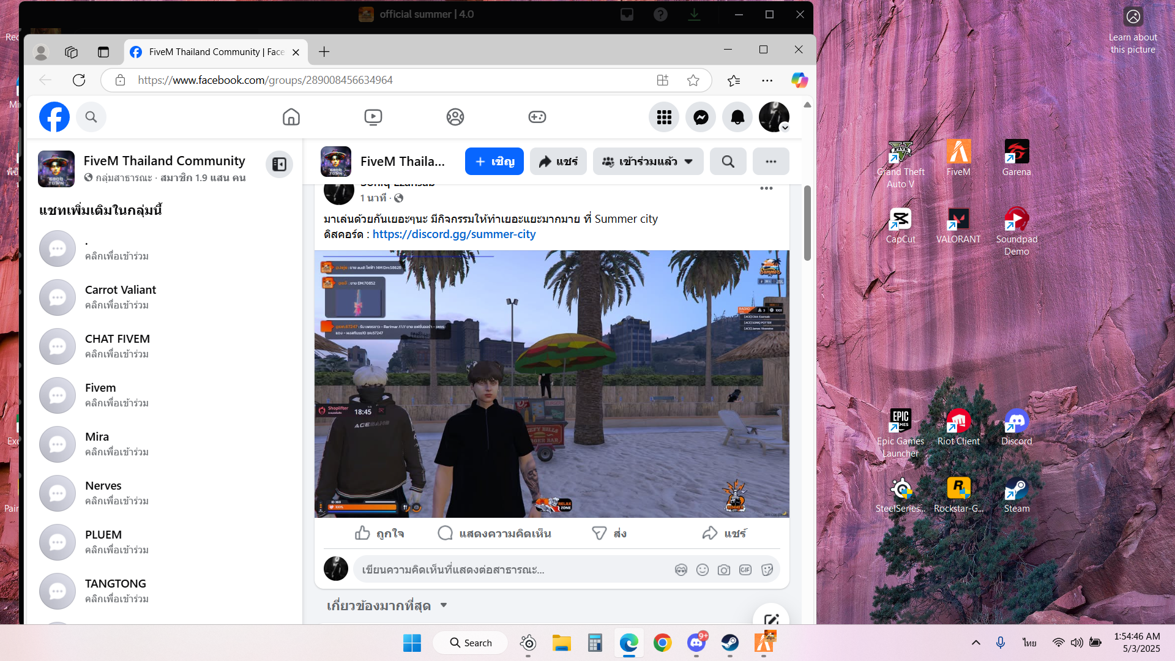Expand the joined group dropdown

tap(648, 162)
